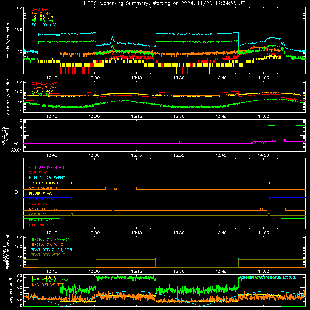Click the geomagnetic latitude label
Viewport: 310px width, 310px height.
[268, 277]
